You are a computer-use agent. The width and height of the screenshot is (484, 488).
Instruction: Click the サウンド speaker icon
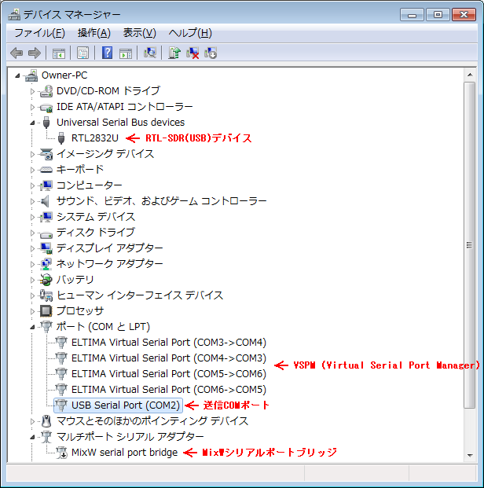coord(46,201)
